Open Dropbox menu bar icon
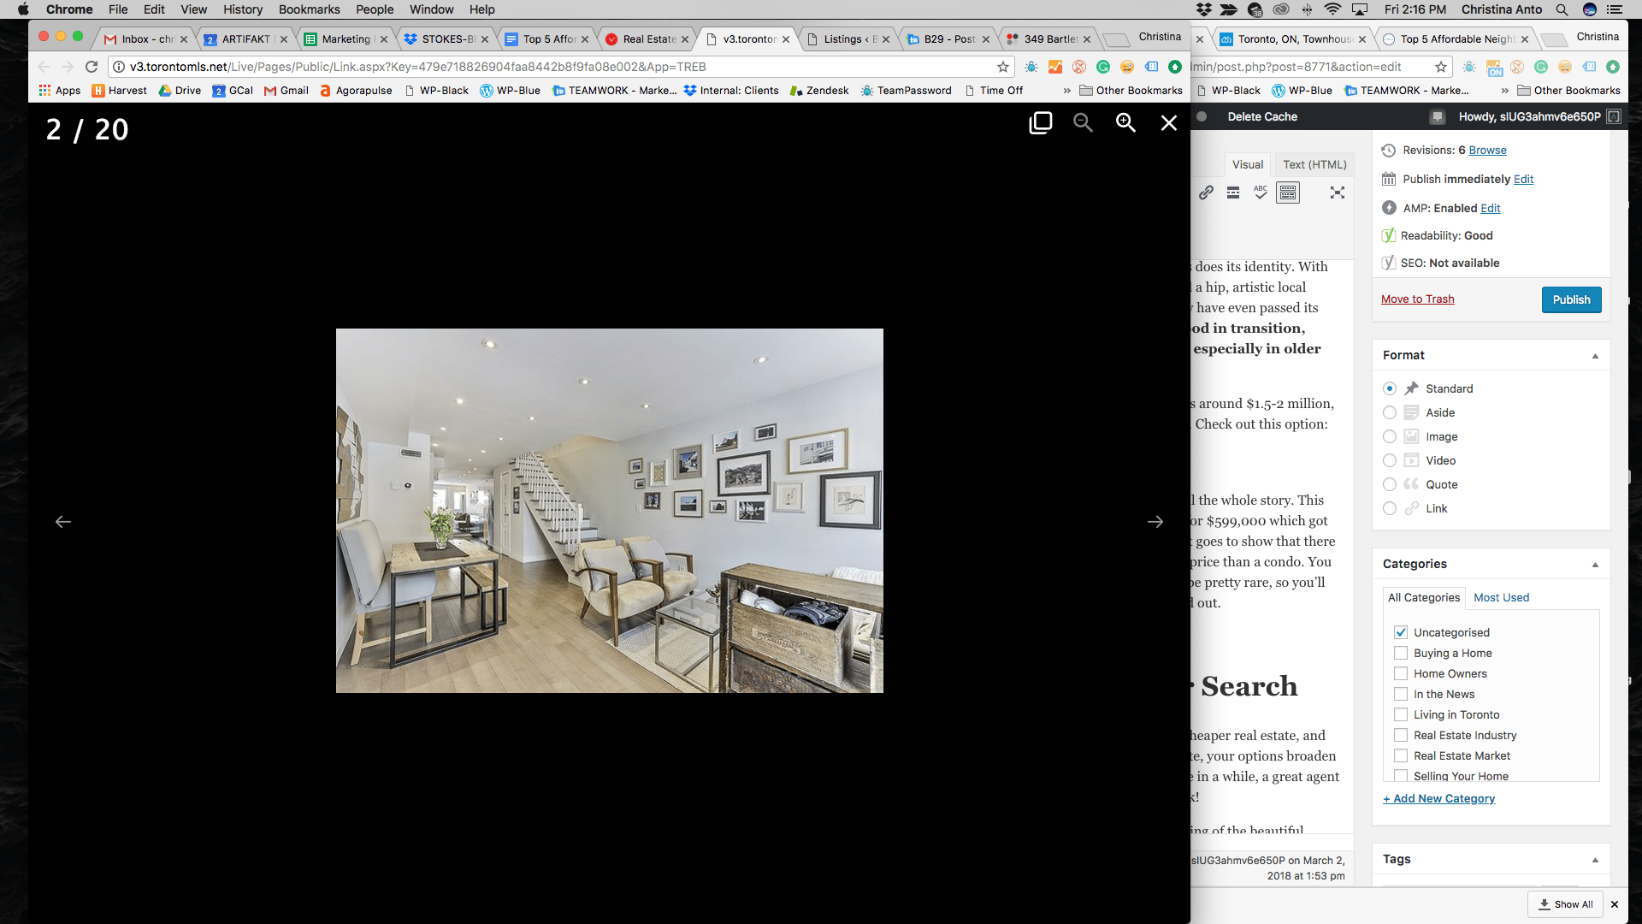Image resolution: width=1642 pixels, height=924 pixels. [1204, 9]
